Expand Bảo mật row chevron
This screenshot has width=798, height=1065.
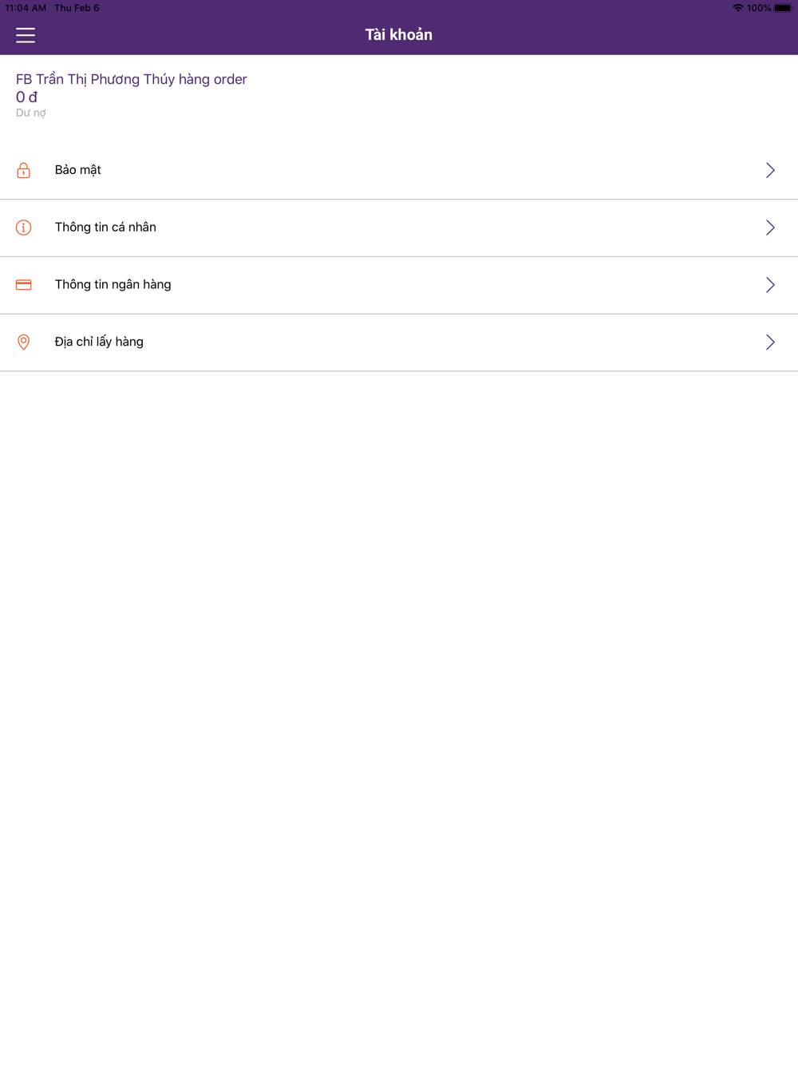[770, 170]
